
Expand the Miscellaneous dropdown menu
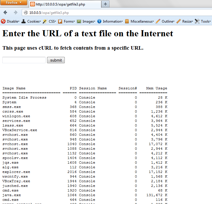142,21
